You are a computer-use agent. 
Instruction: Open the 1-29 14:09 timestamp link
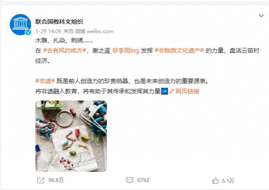[48, 31]
